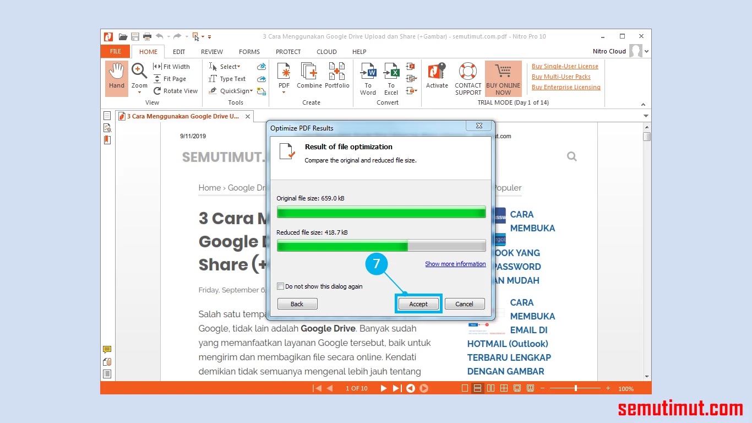Click the Open file icon in quick access toolbar
The height and width of the screenshot is (423, 752).
pyautogui.click(x=123, y=37)
